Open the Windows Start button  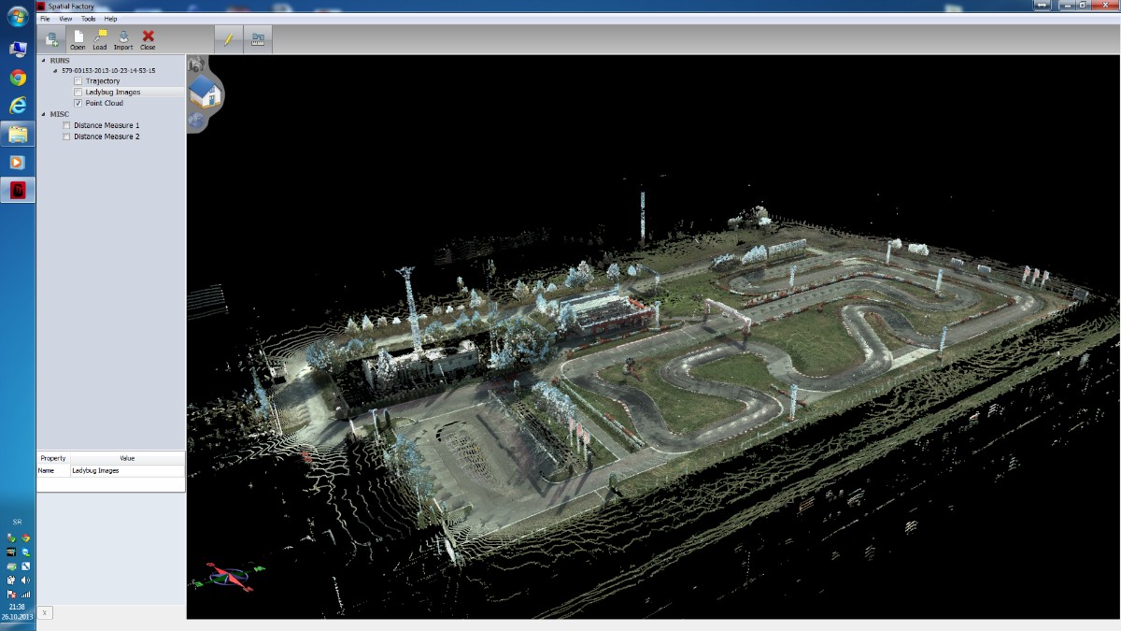(18, 16)
